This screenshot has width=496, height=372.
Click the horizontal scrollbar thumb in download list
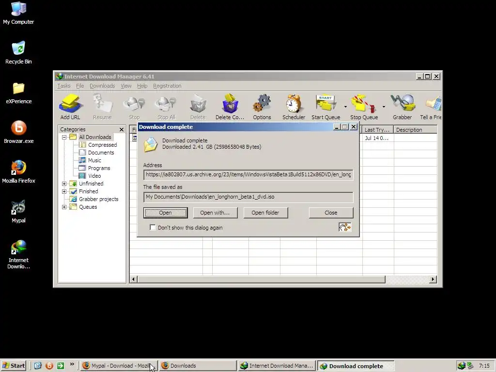261,279
